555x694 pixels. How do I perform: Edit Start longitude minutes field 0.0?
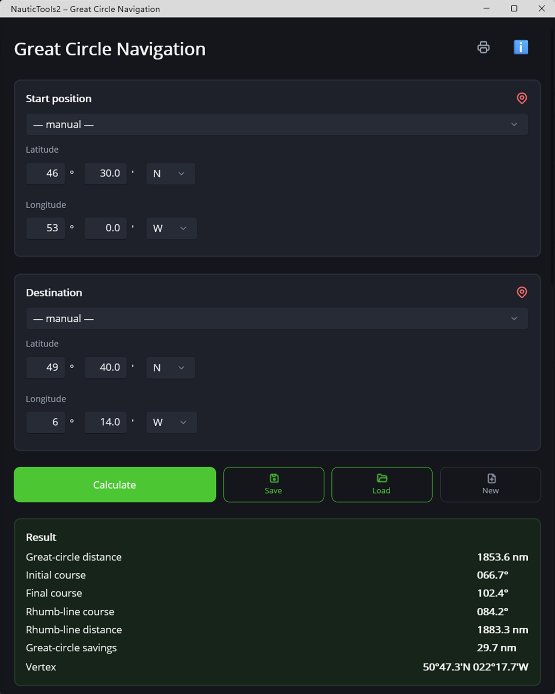point(106,228)
